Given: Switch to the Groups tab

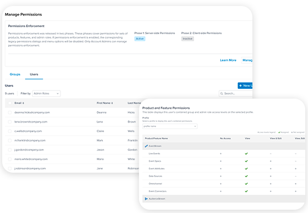Looking at the screenshot, I should pyautogui.click(x=15, y=74).
